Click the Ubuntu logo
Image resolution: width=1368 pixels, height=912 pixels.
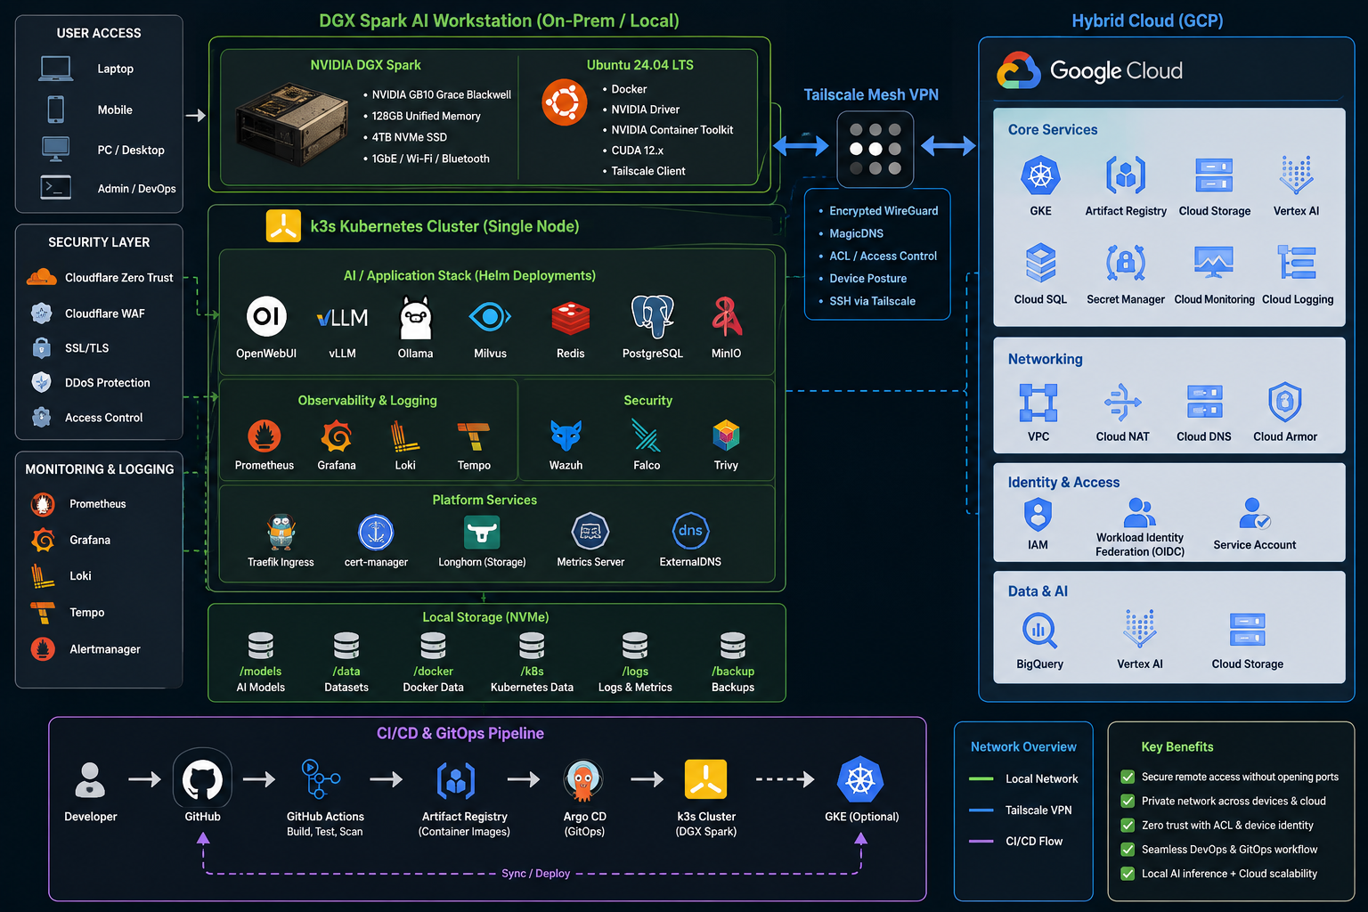(x=565, y=102)
